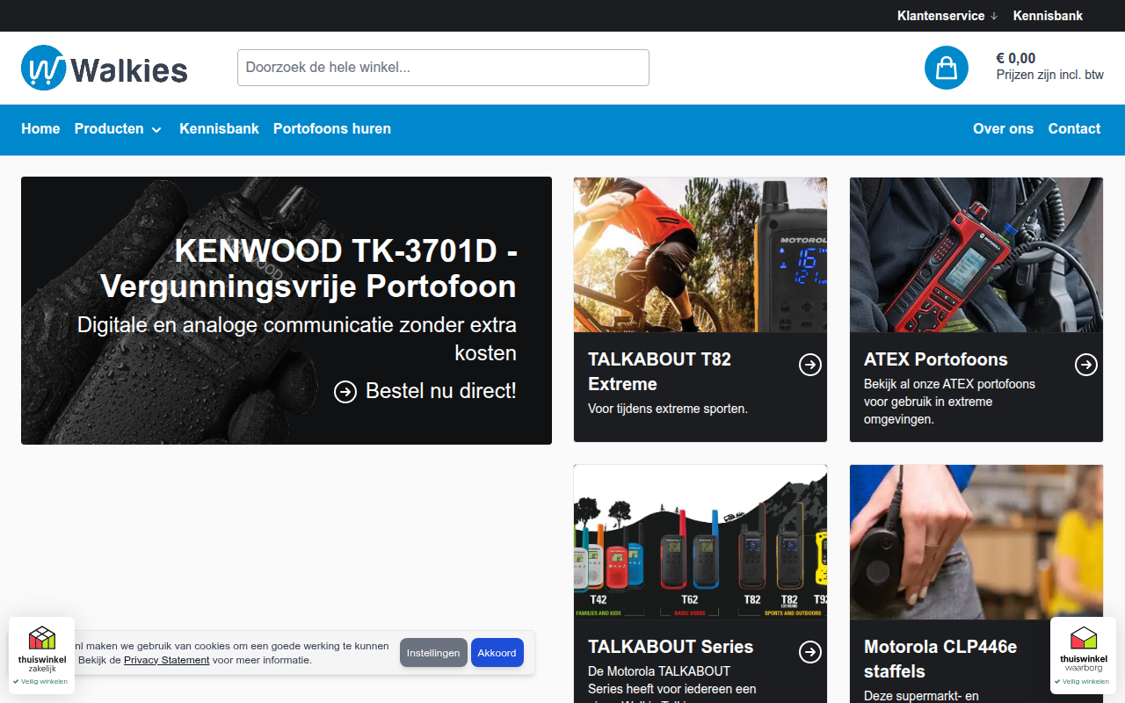1125x703 pixels.
Task: Click the KENWOOD TK-3701D banner heading
Action: point(308,269)
